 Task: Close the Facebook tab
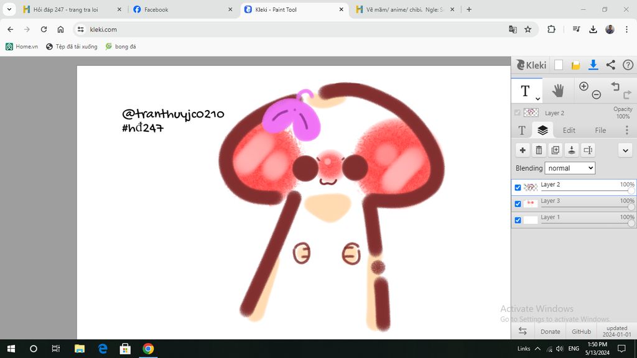coord(230,9)
